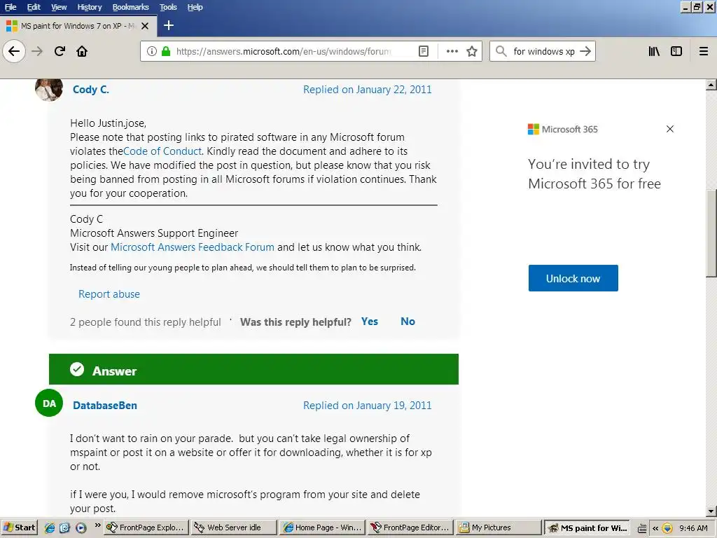Open the View menu
This screenshot has height=538, width=717.
59,7
